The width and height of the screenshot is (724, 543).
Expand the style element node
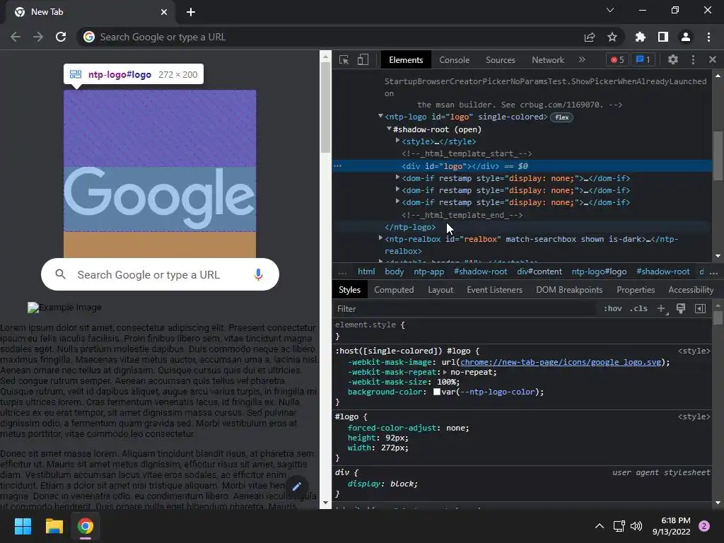(x=397, y=141)
